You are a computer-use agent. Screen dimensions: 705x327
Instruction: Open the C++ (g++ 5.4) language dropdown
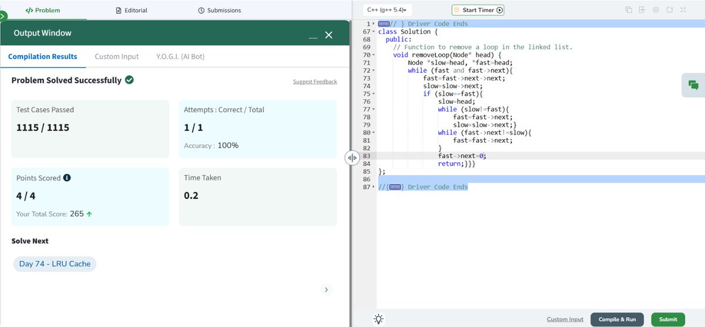[x=387, y=10]
